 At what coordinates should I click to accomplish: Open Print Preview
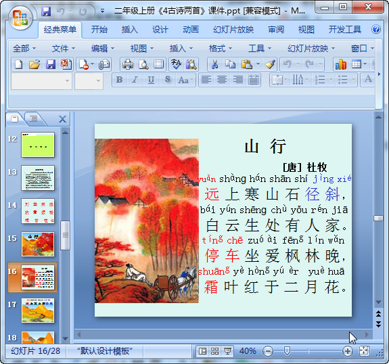point(143,64)
